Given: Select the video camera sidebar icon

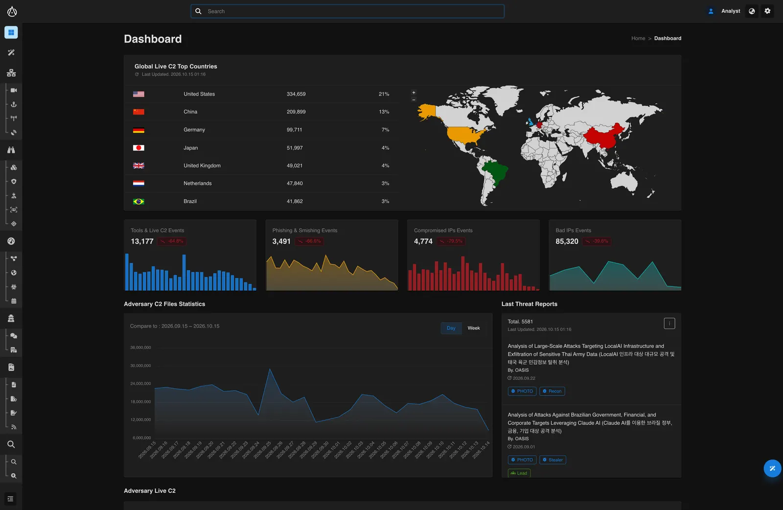Looking at the screenshot, I should coord(14,90).
